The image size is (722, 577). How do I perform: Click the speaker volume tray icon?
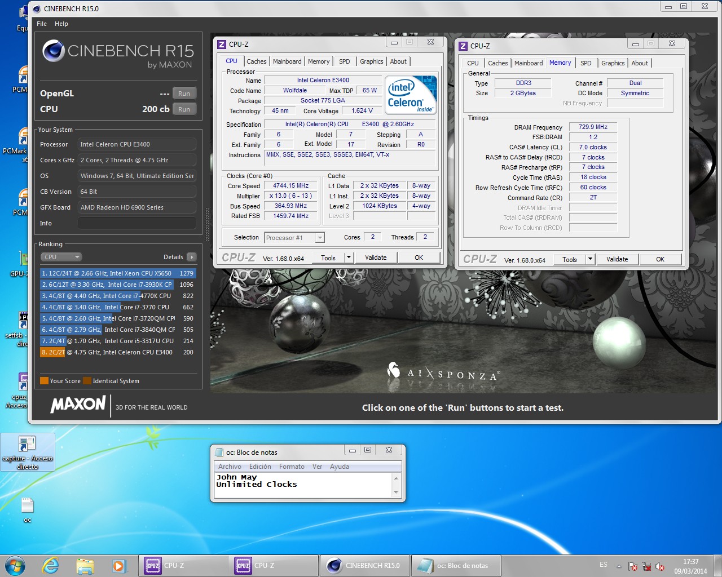(x=660, y=566)
